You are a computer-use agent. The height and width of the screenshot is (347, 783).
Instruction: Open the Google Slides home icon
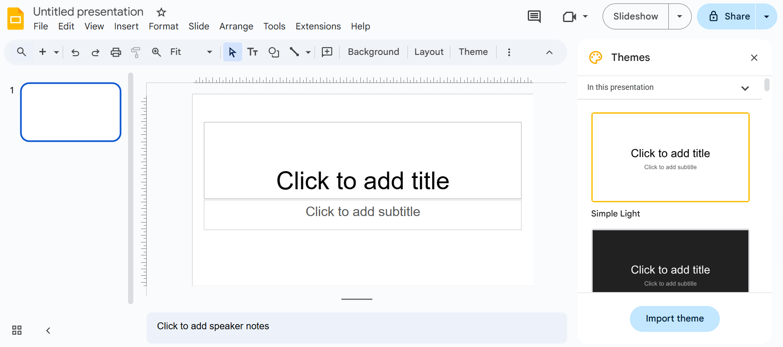(16, 19)
